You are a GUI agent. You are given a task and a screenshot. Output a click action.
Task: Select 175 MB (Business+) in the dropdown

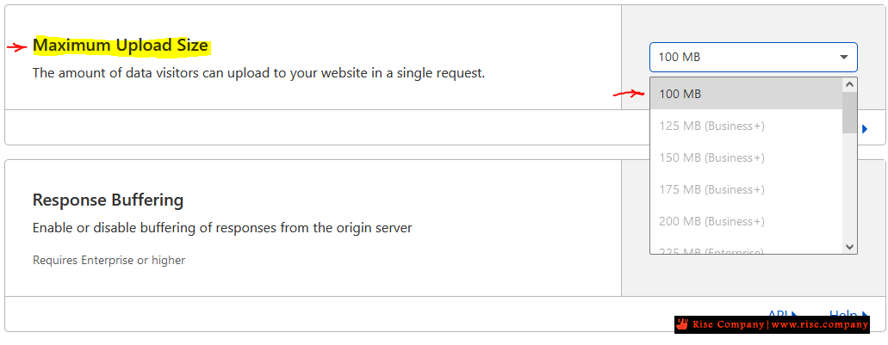747,189
